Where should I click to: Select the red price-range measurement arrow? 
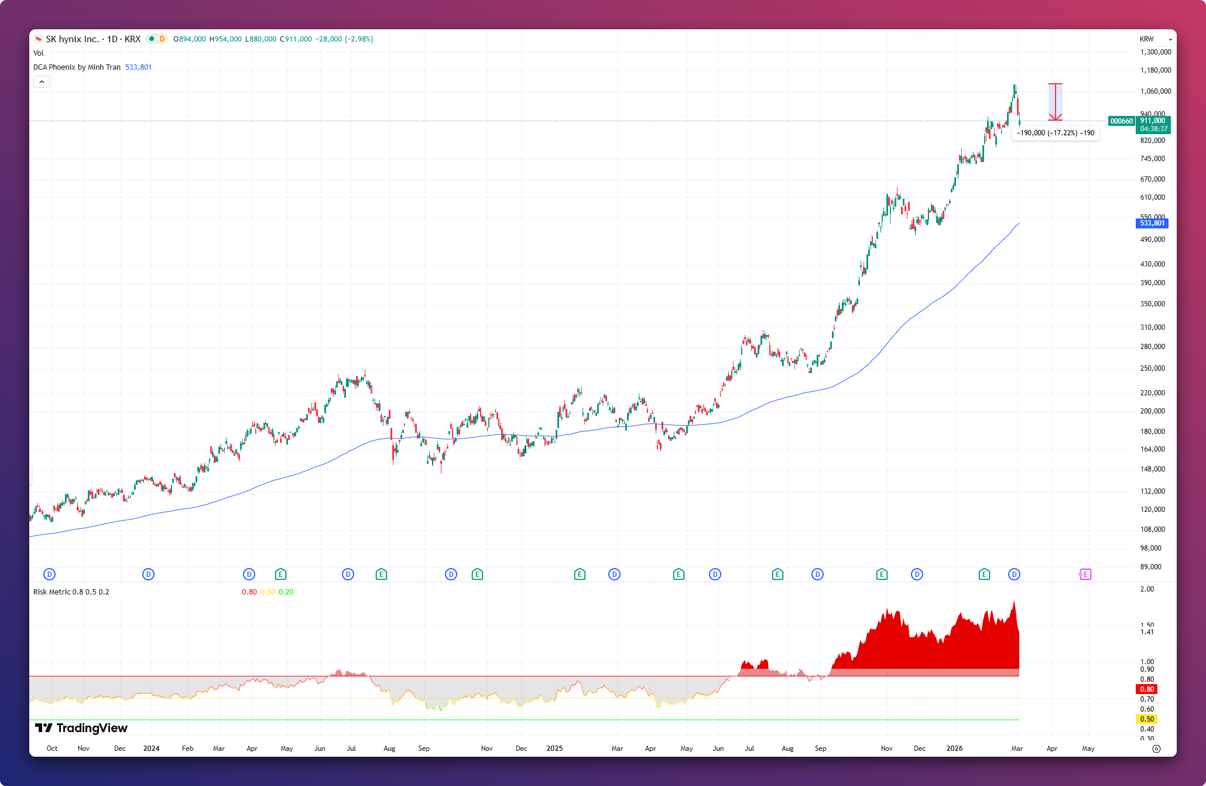[1055, 102]
